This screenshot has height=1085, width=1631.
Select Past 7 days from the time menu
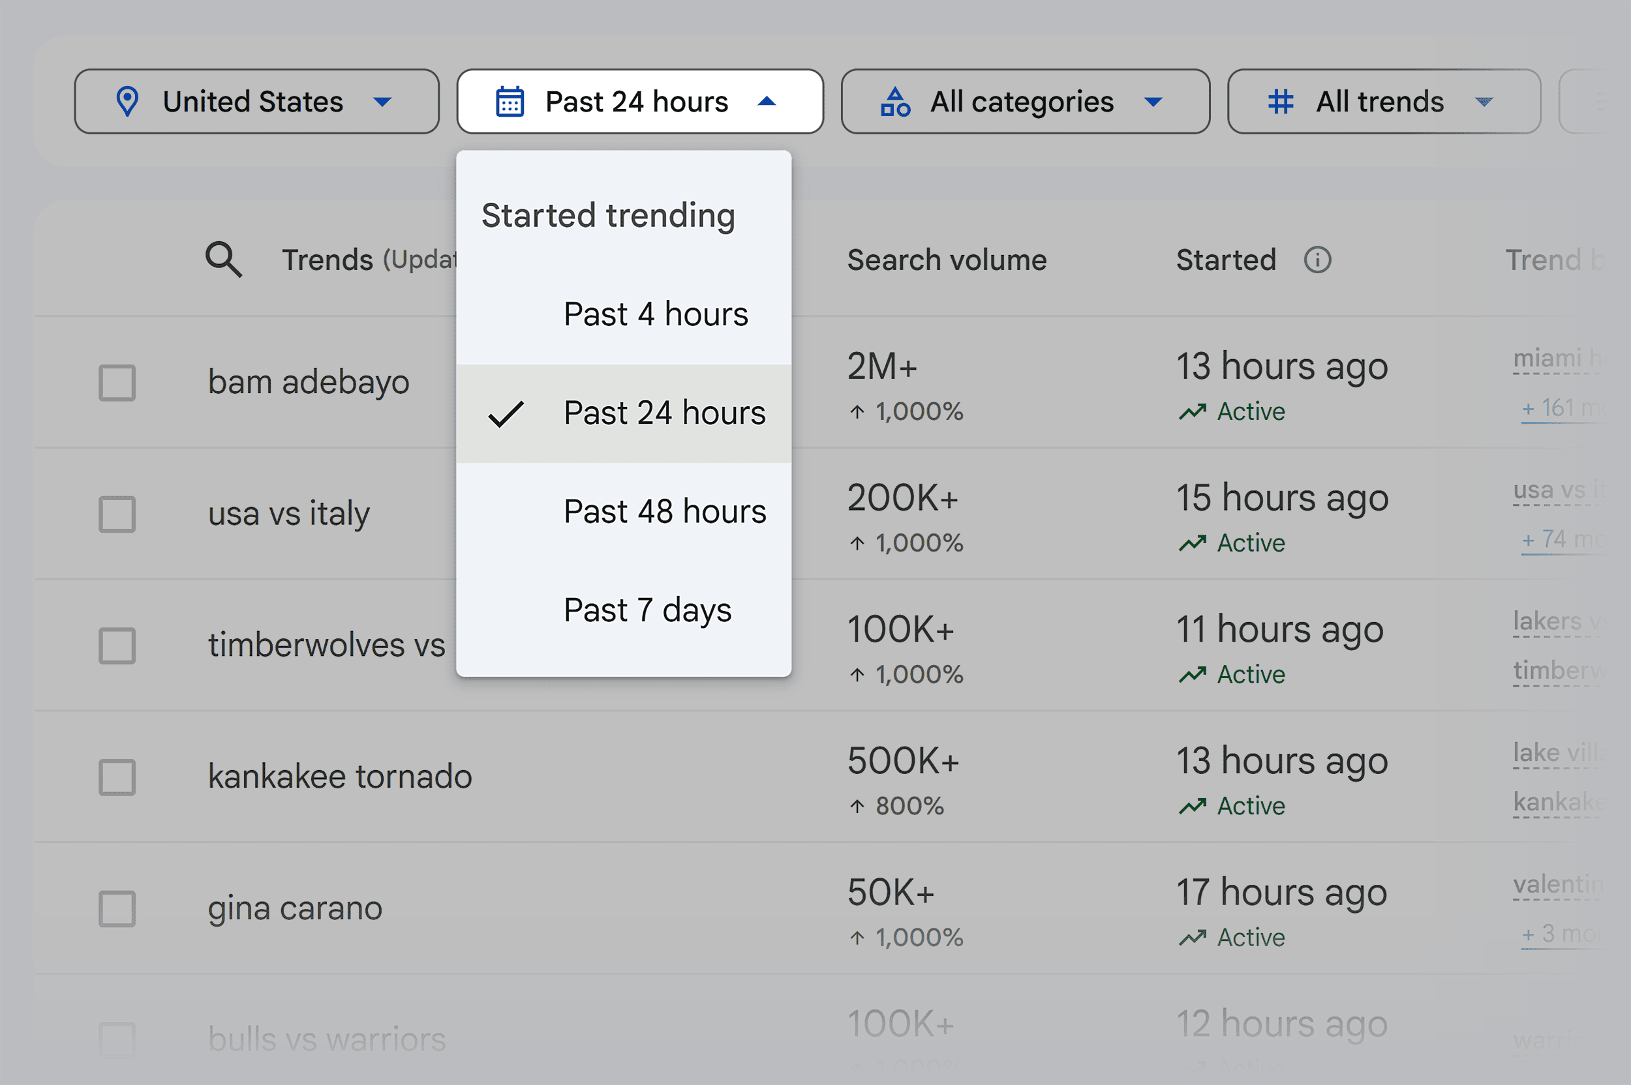click(x=647, y=610)
